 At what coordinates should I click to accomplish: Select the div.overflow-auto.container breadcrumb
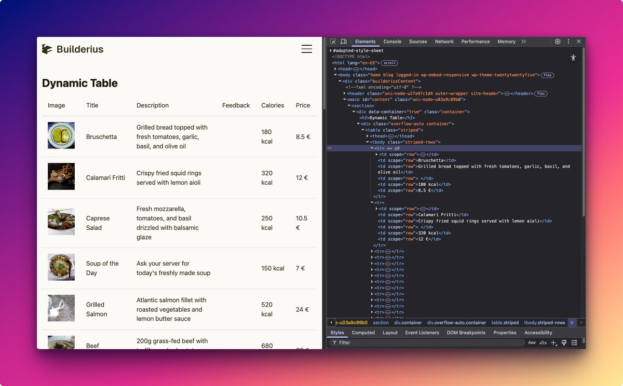click(457, 323)
